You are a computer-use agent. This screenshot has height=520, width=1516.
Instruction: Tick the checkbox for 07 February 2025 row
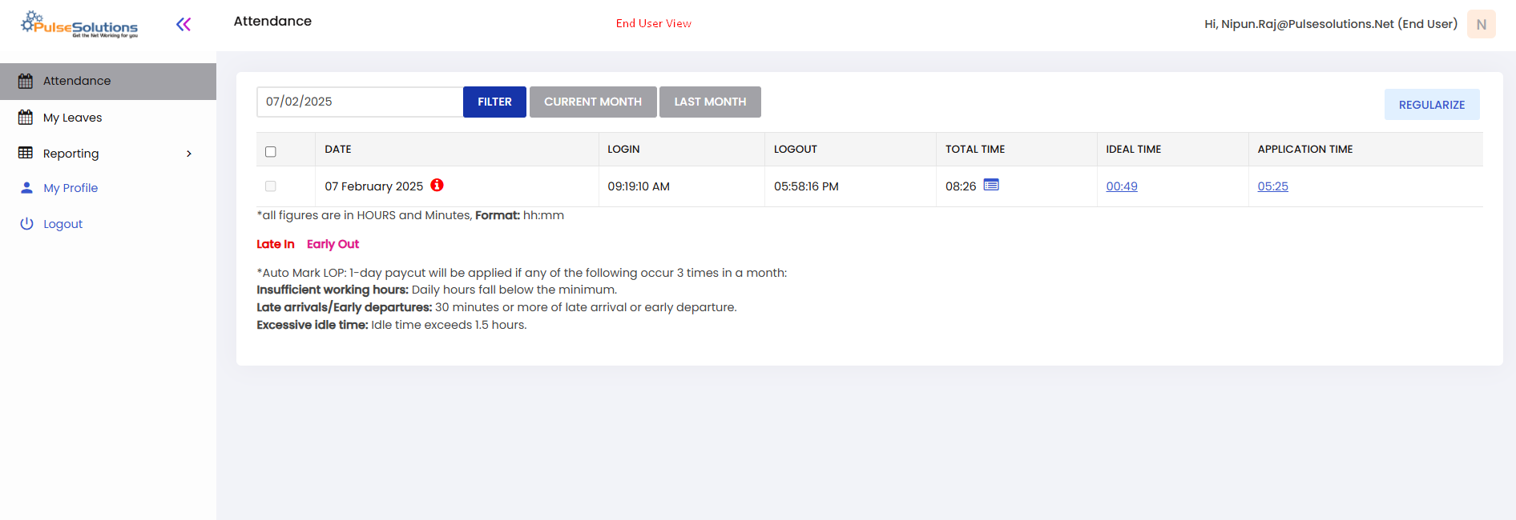point(271,186)
